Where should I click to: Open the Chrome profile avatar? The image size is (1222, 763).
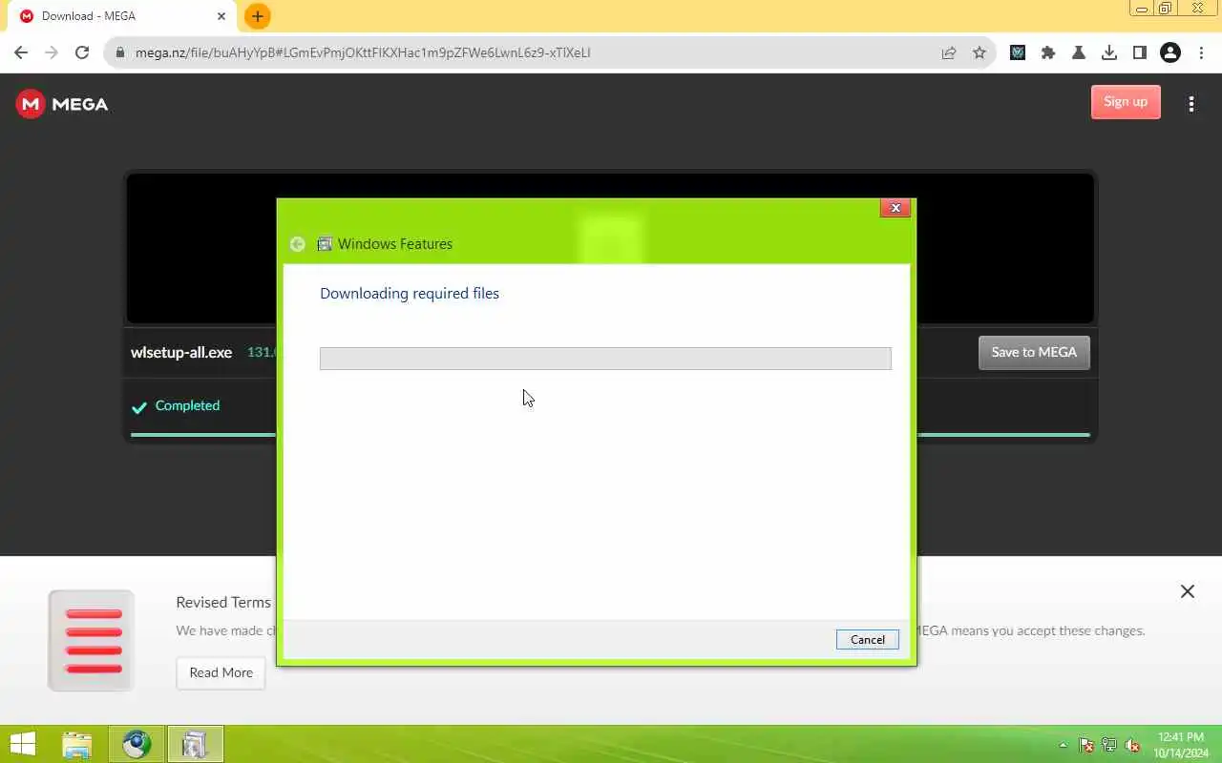click(1170, 52)
